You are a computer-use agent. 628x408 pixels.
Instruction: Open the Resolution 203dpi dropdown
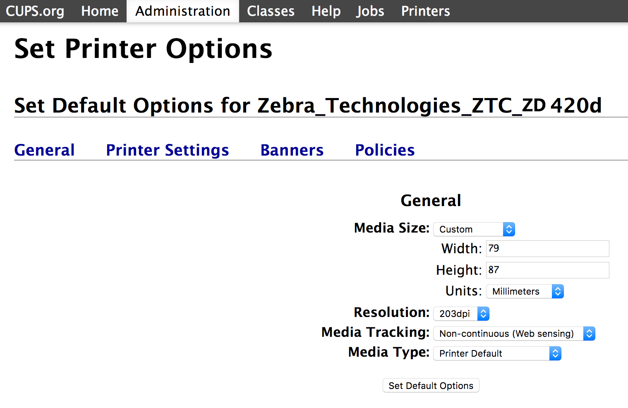tap(461, 314)
